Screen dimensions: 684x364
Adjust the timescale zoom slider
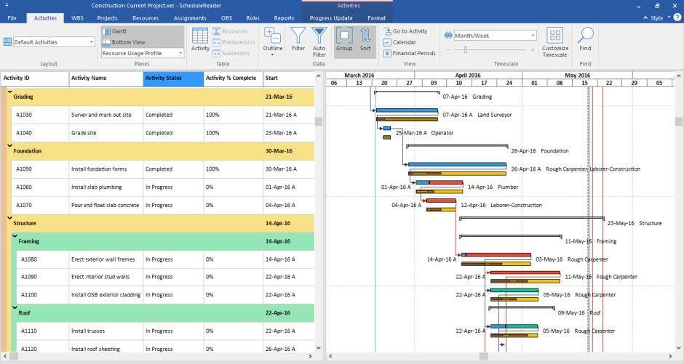coord(466,49)
